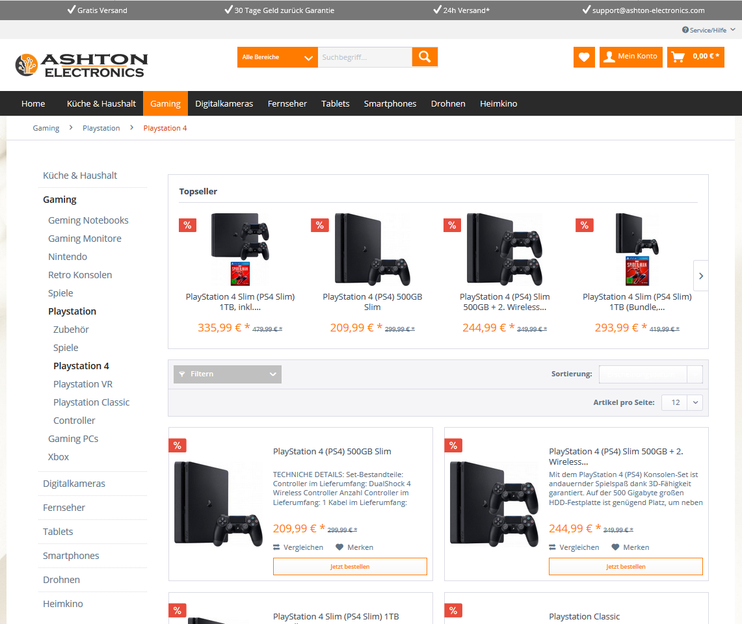Open Zubehör under Playstation in sidebar
This screenshot has height=624, width=742.
pyautogui.click(x=71, y=330)
